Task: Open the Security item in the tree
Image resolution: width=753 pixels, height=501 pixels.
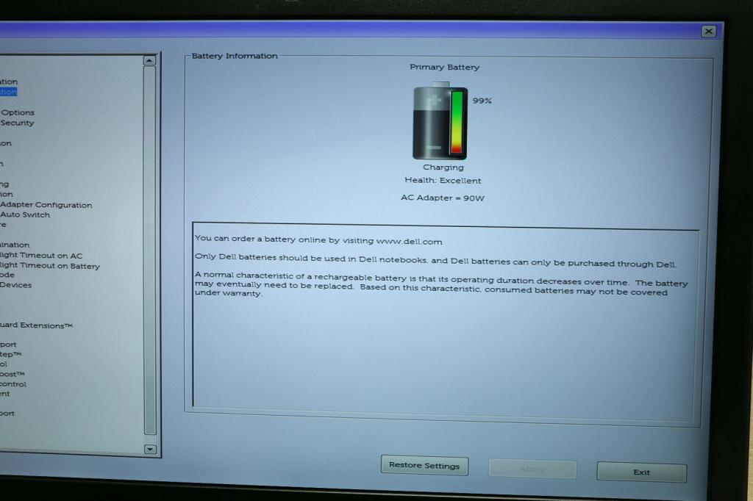Action: point(17,123)
